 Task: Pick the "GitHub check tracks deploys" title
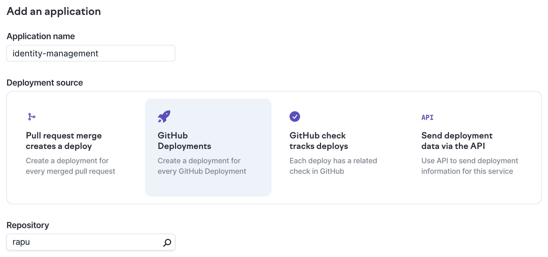(x=319, y=141)
